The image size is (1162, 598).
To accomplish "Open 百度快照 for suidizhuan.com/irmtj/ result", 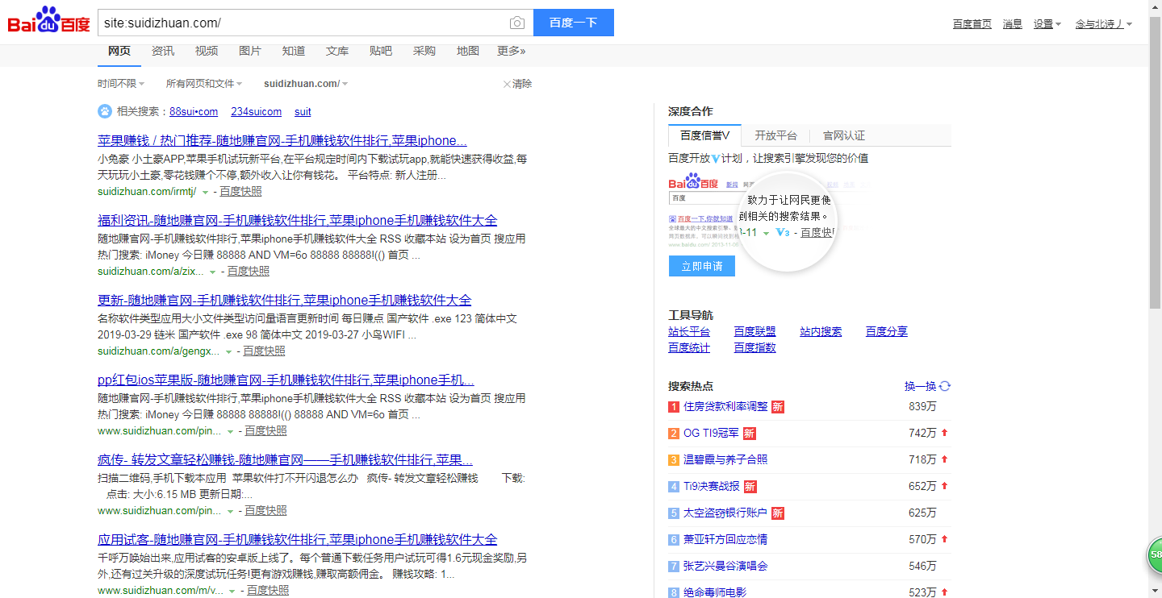I will pos(240,192).
